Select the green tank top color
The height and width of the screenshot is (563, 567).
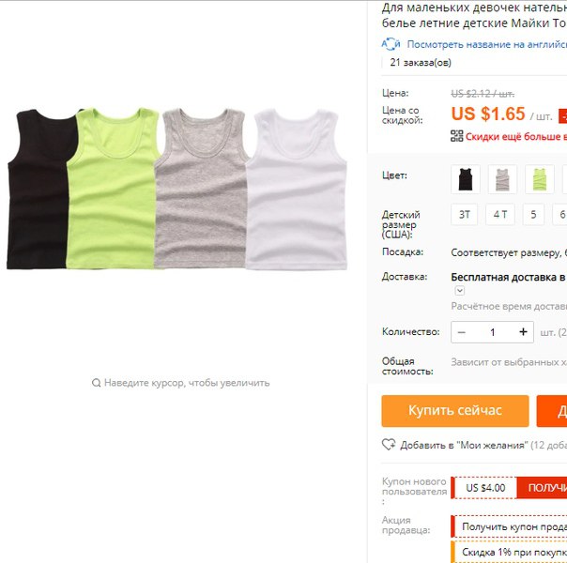coord(539,179)
